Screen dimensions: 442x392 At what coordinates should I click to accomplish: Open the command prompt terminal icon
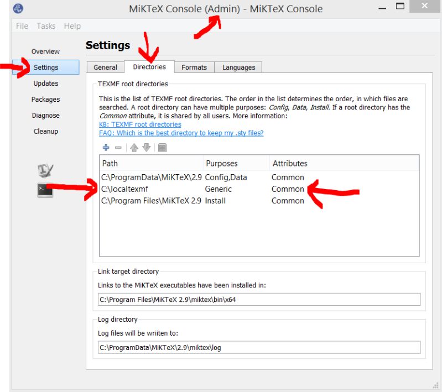click(45, 190)
